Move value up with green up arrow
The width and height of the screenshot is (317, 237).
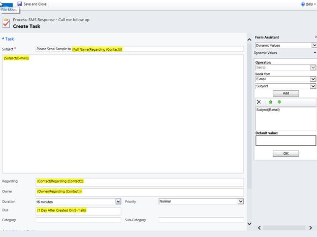(x=271, y=102)
